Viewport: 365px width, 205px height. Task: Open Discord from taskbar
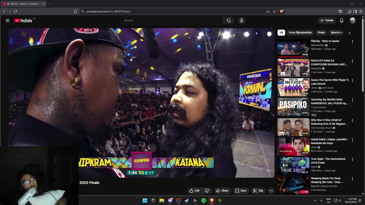coord(170,200)
